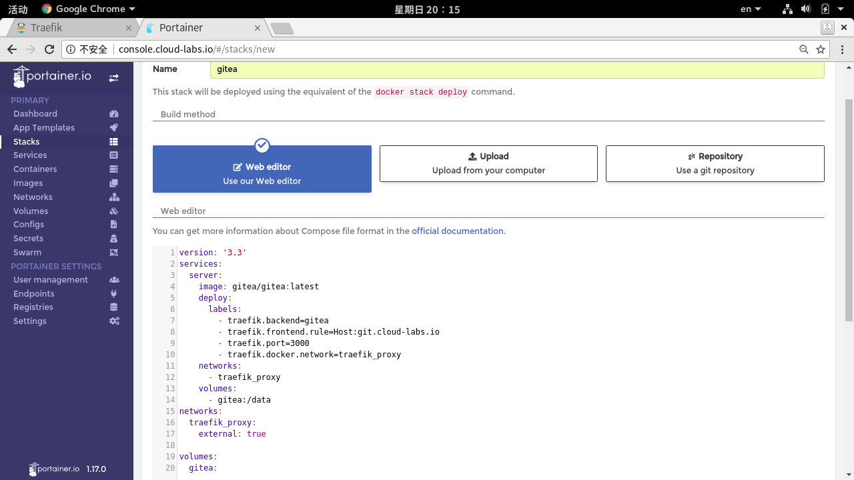Switch to the Traefik browser tab
The height and width of the screenshot is (480, 854).
click(72, 28)
